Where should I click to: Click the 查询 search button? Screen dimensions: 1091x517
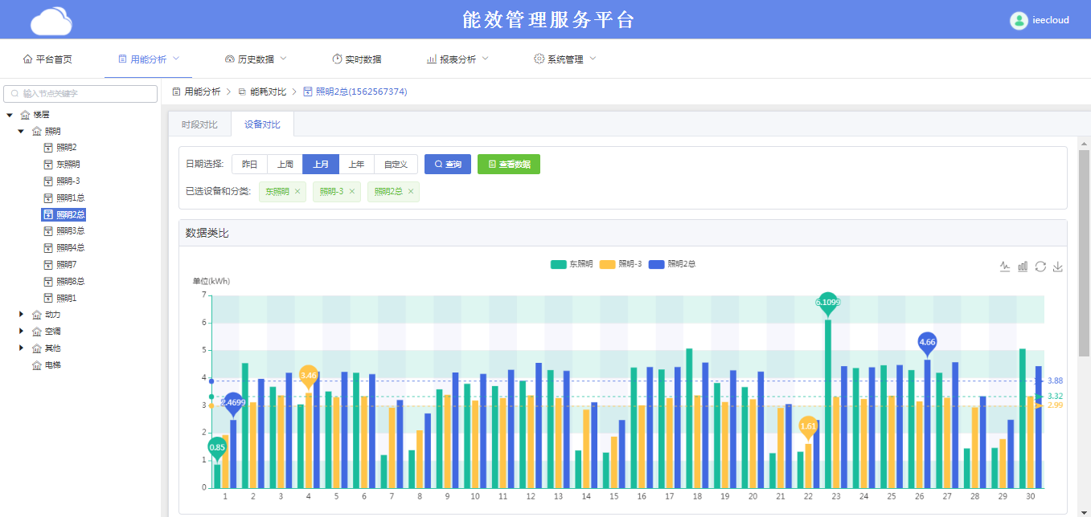(x=448, y=165)
